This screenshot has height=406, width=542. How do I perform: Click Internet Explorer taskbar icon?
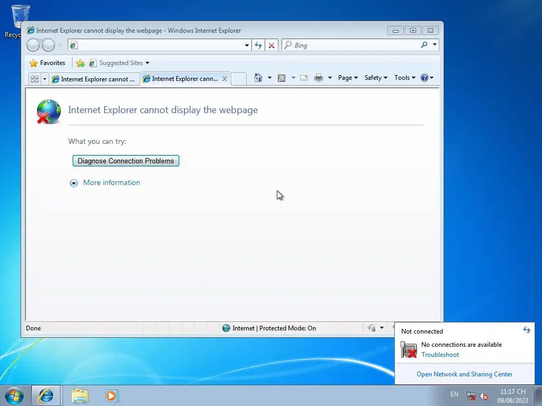tap(46, 395)
